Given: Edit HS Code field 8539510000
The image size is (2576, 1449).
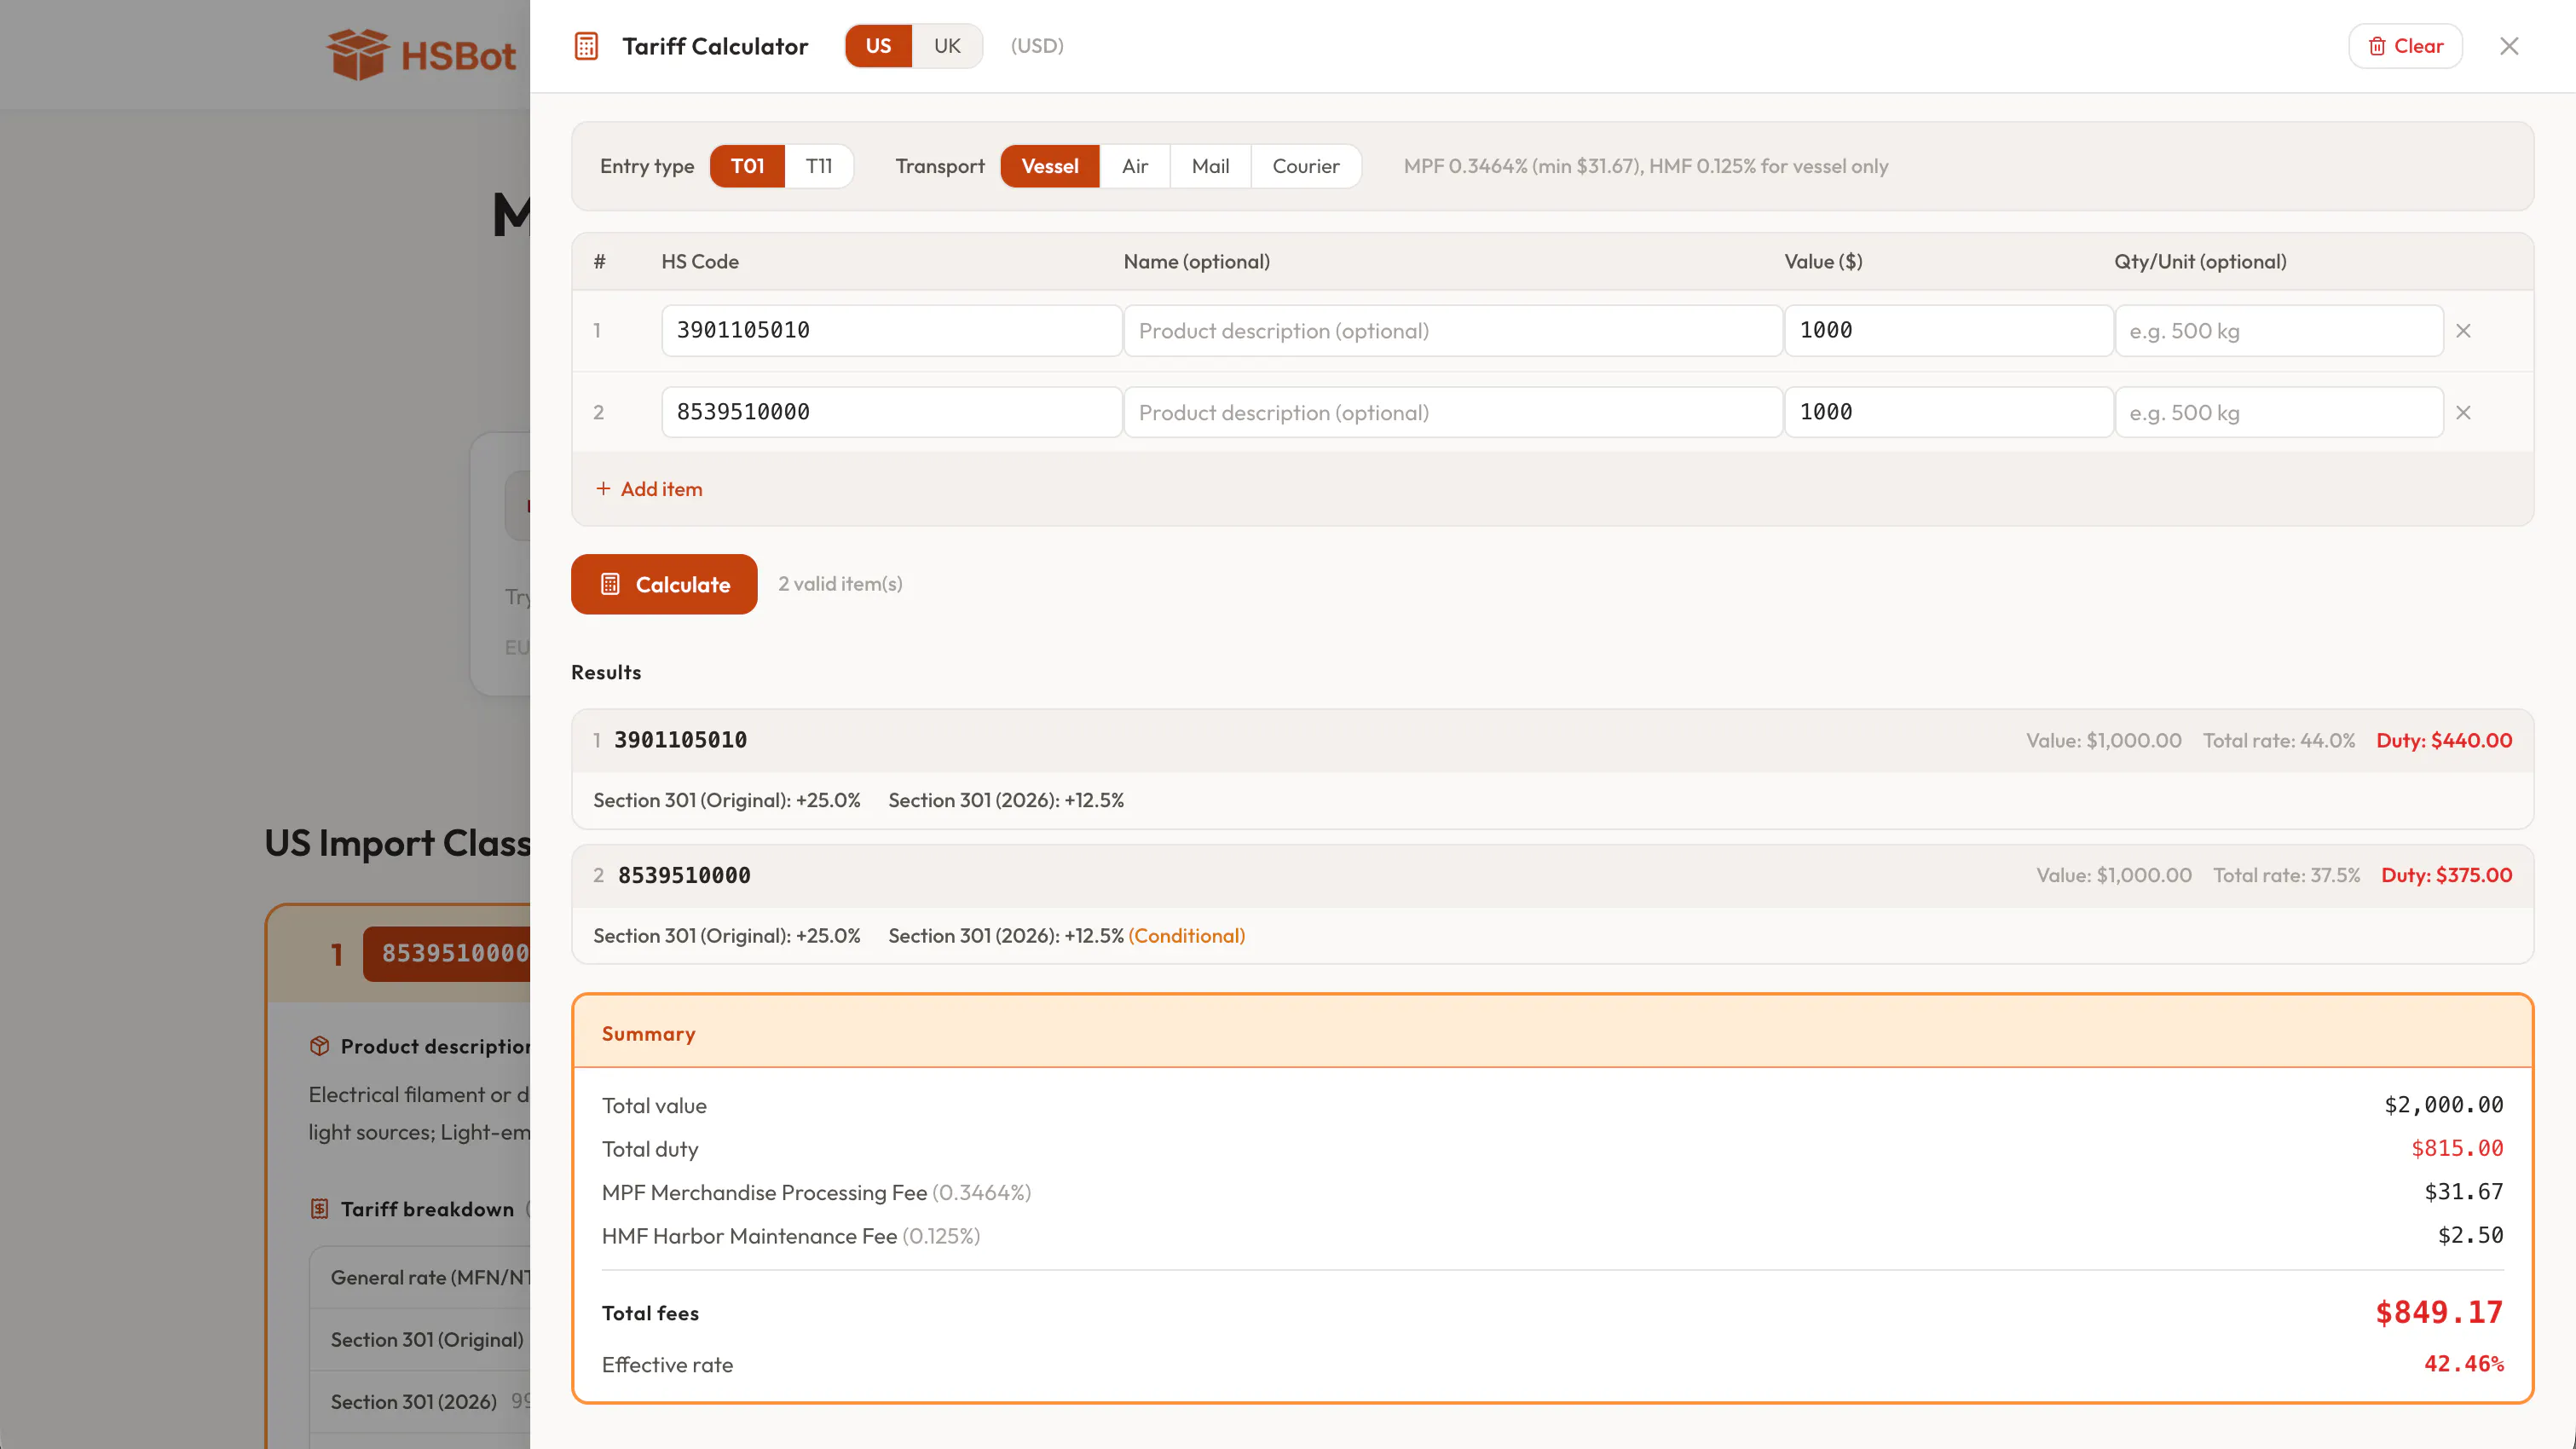Looking at the screenshot, I should click(891, 412).
